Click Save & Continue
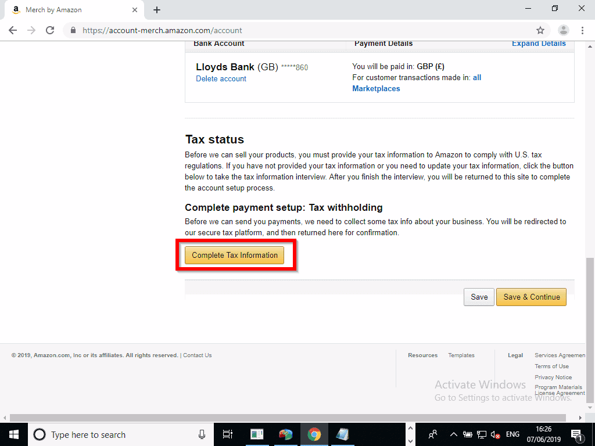The width and height of the screenshot is (595, 446). pyautogui.click(x=531, y=297)
